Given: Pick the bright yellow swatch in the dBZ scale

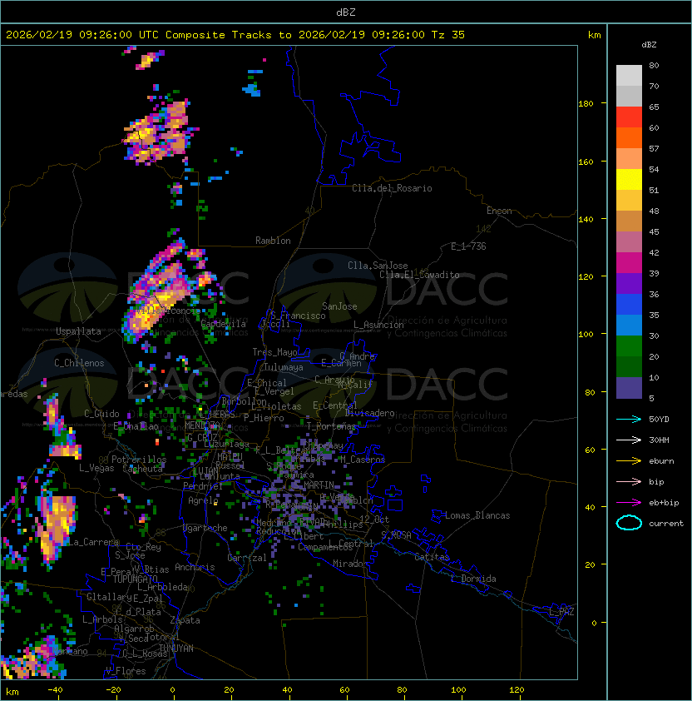Looking at the screenshot, I should point(629,180).
